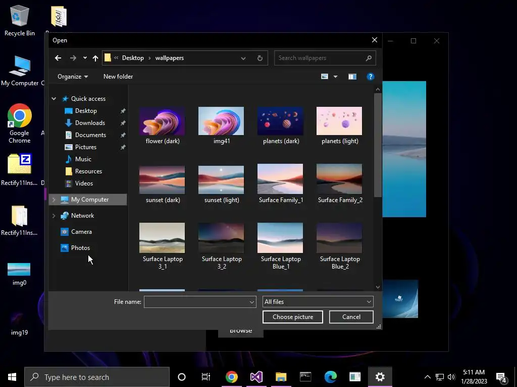The width and height of the screenshot is (517, 387).
Task: Open Resources folder in sidebar
Action: (x=88, y=171)
